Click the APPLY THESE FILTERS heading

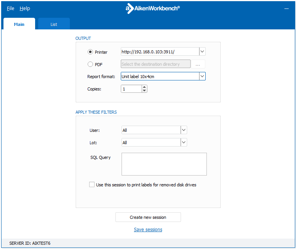[x=96, y=112]
